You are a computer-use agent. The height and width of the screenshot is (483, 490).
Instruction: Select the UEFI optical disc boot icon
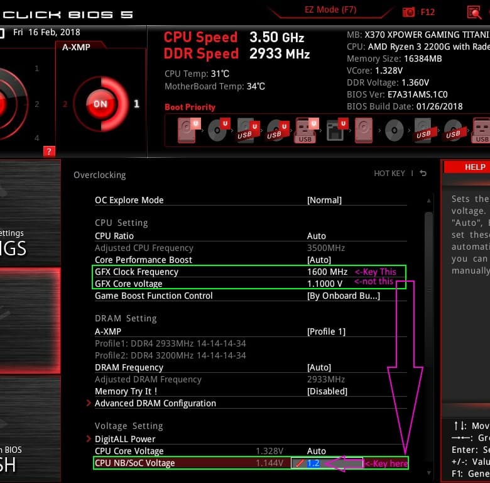pos(219,130)
